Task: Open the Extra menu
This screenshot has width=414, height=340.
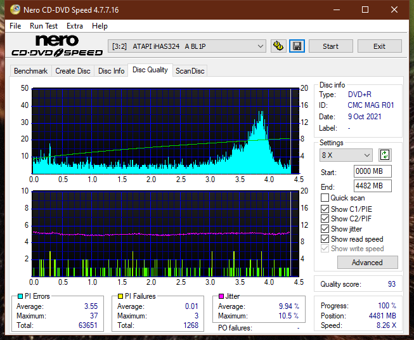Action: [x=75, y=26]
